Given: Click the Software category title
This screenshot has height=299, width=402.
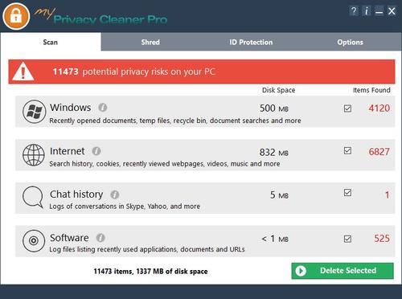Looking at the screenshot, I should tap(69, 238).
